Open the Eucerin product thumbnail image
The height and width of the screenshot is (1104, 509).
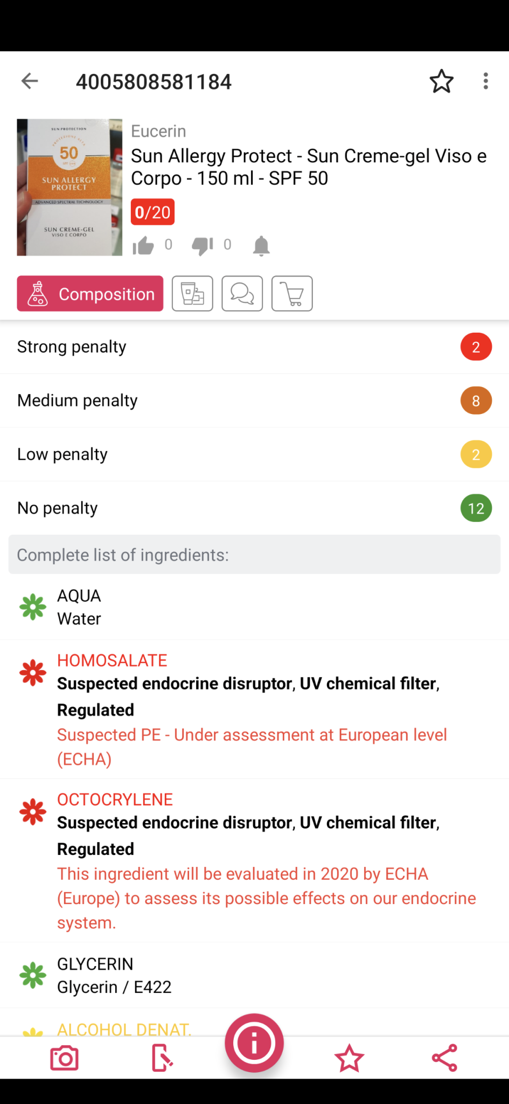tap(69, 187)
